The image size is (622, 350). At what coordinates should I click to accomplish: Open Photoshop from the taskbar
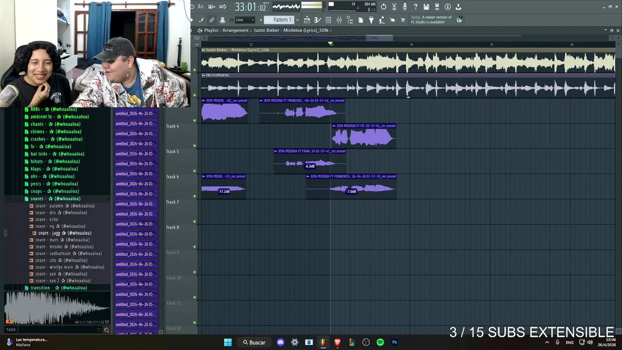click(395, 342)
